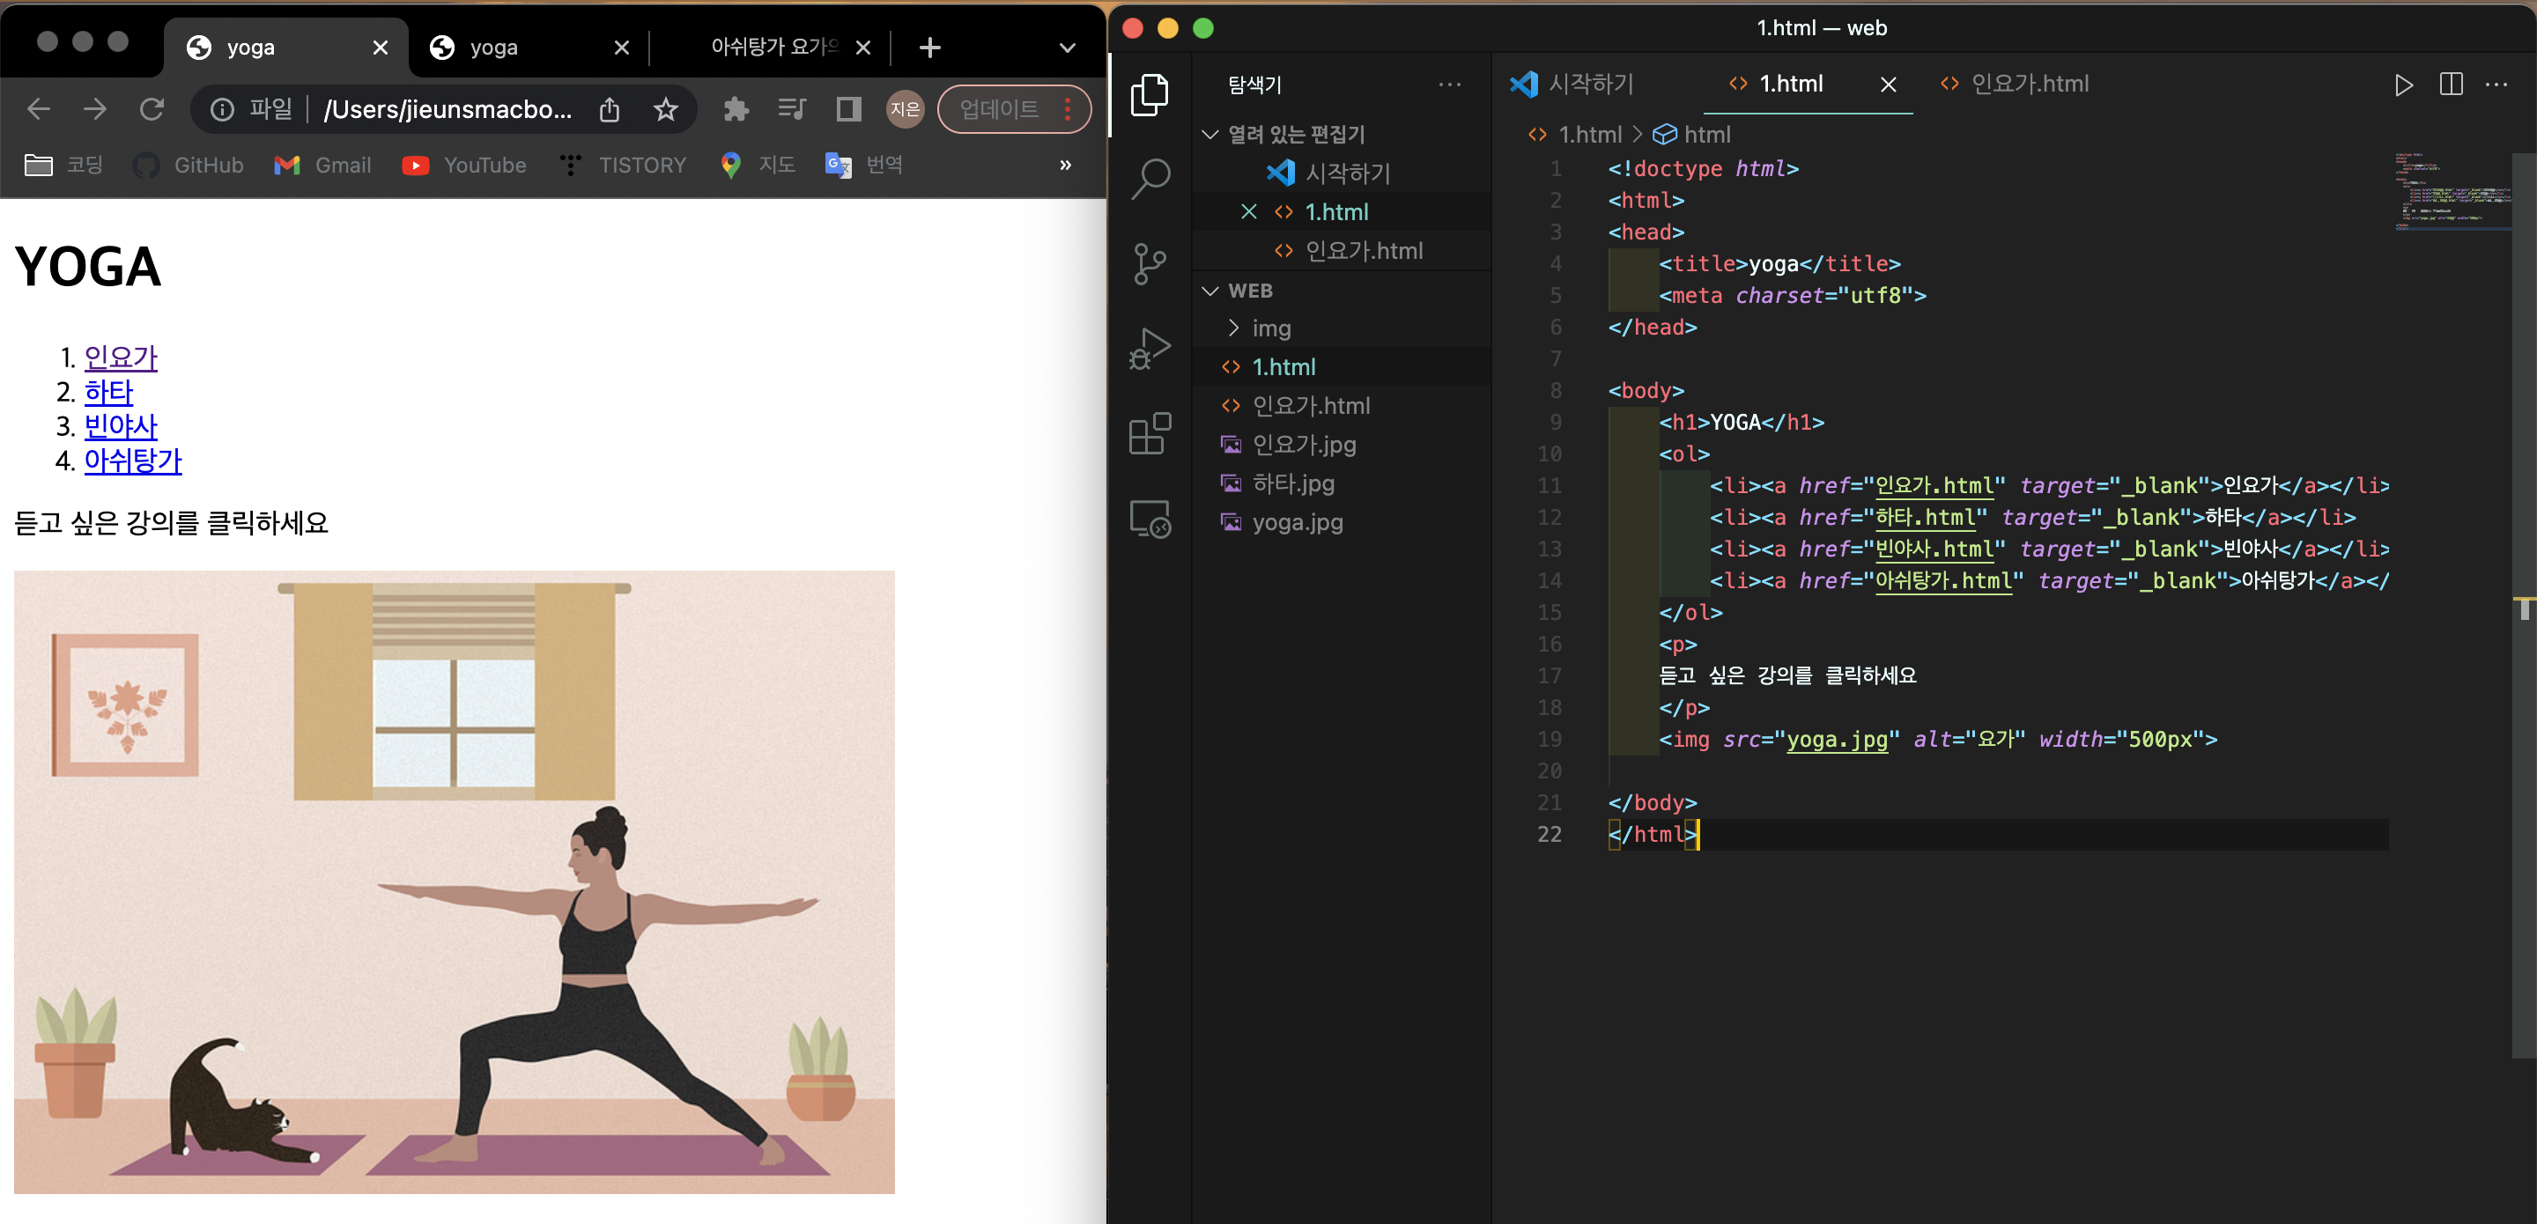
Task: Click the code minimap preview
Action: coord(2451,192)
